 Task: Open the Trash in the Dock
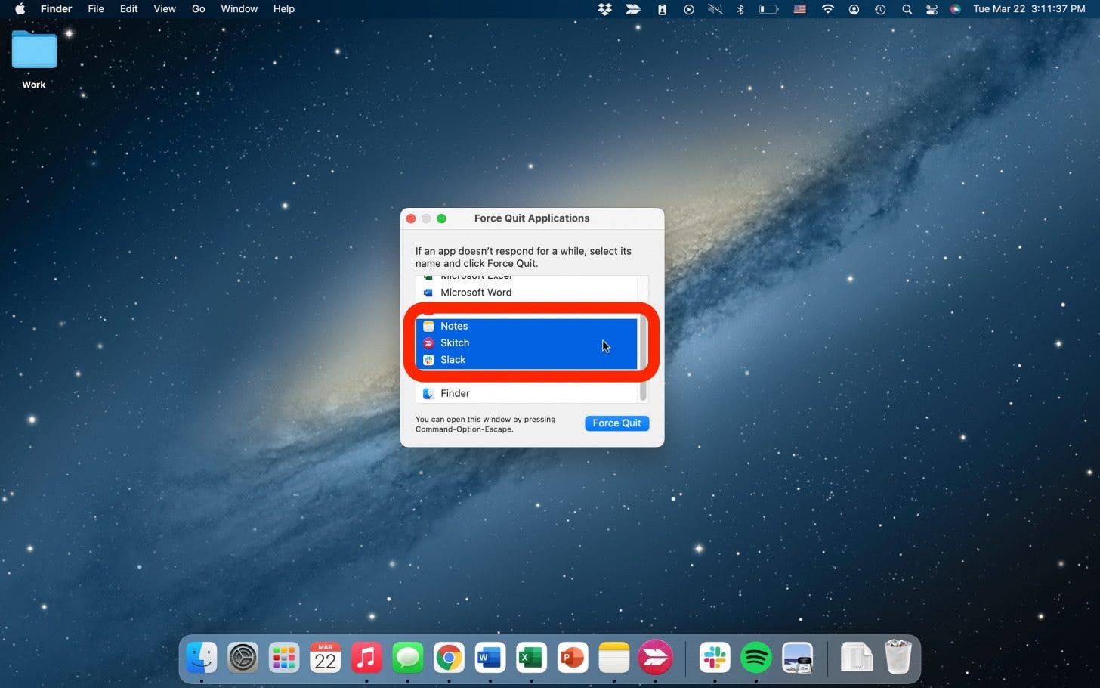[898, 658]
